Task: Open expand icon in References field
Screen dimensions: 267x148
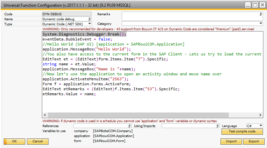Action: click(129, 126)
